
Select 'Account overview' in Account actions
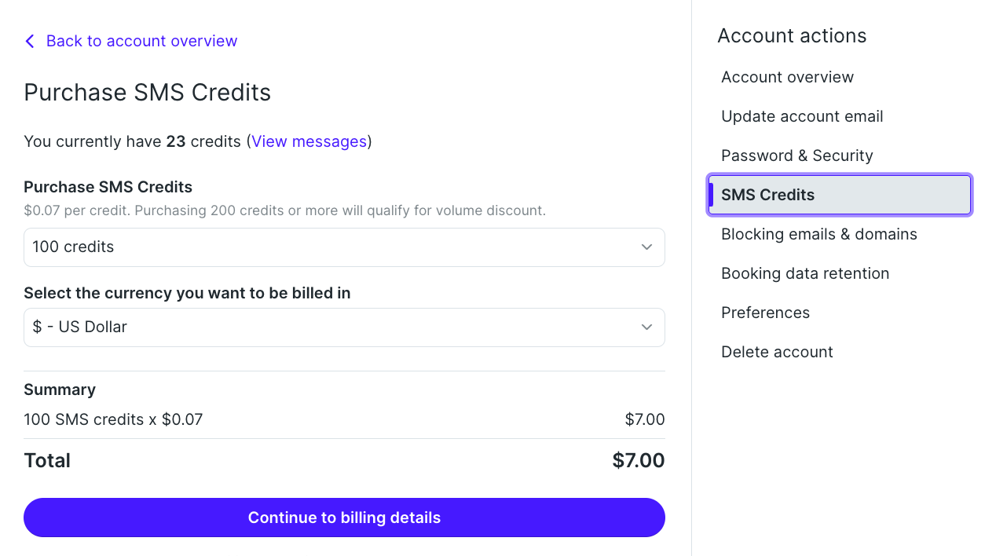(x=787, y=77)
